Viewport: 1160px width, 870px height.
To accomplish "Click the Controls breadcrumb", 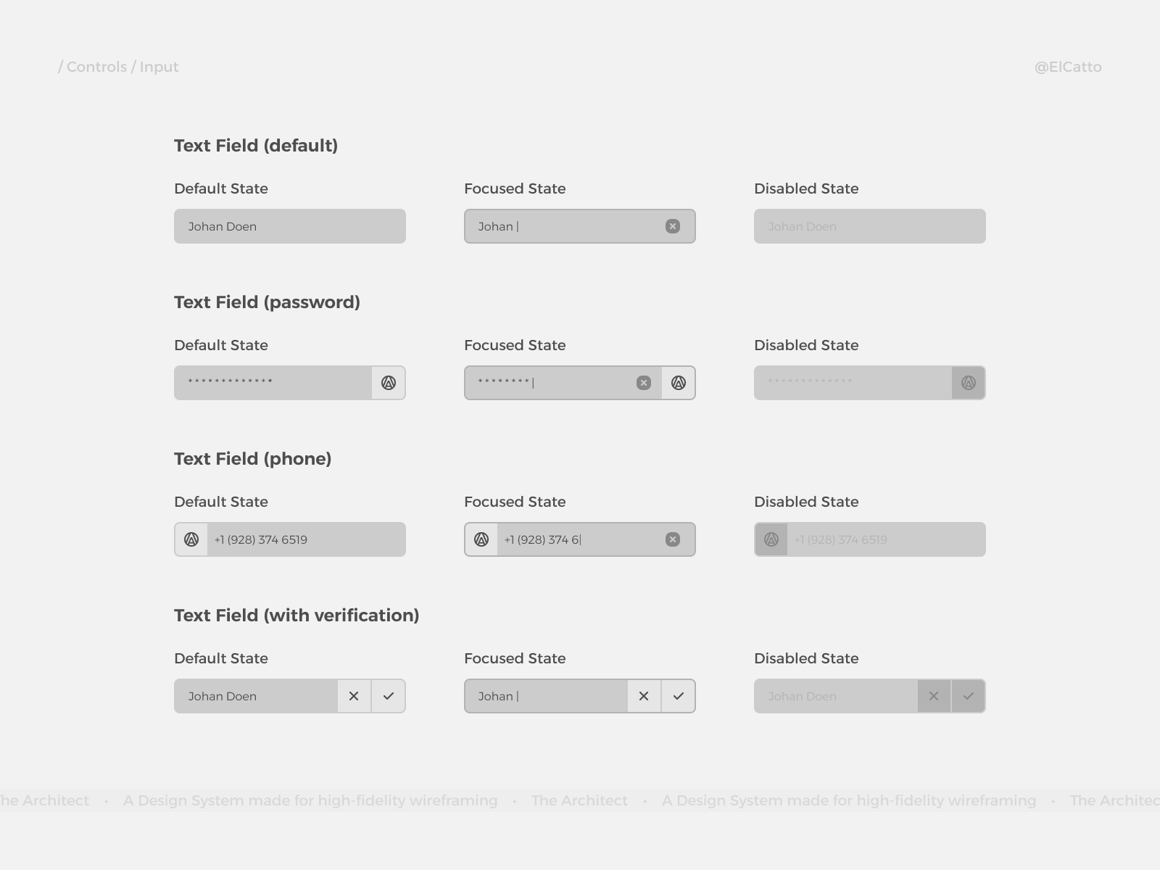I will 96,67.
